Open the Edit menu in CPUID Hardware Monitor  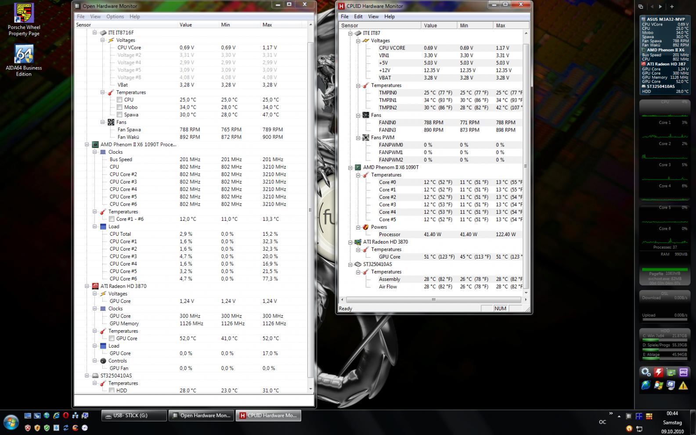pyautogui.click(x=358, y=16)
